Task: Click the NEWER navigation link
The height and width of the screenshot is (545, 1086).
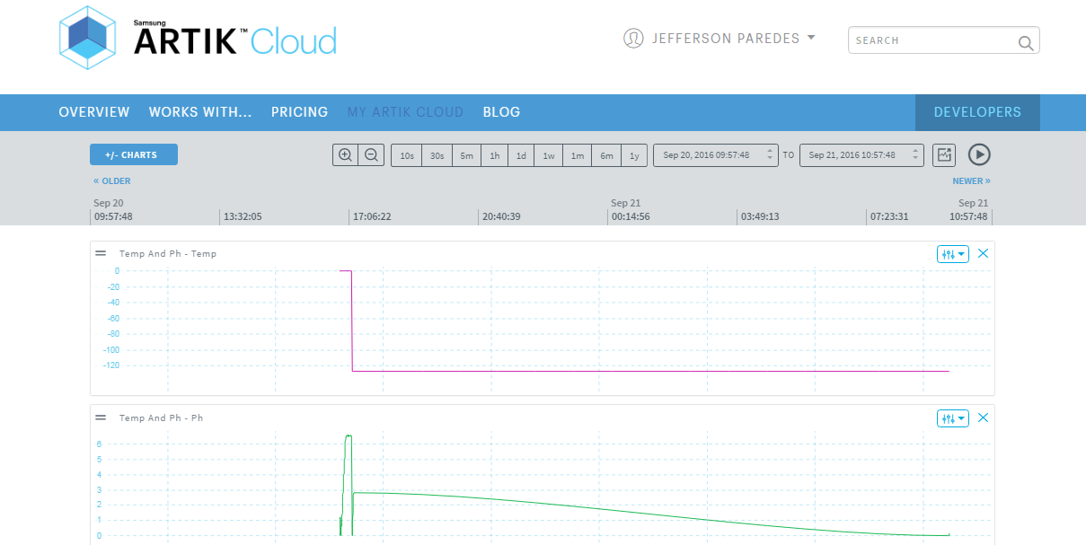Action: point(971,180)
